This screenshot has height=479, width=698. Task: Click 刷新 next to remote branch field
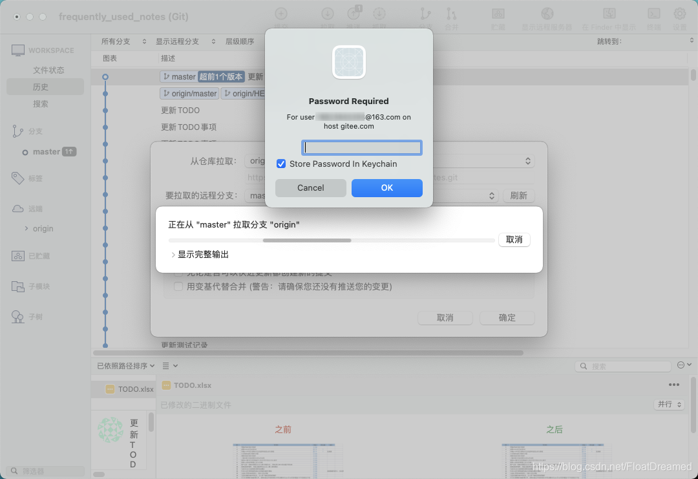pyautogui.click(x=518, y=195)
